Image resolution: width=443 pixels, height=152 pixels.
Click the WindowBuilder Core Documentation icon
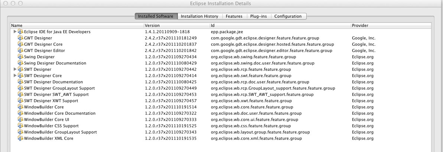pyautogui.click(x=20, y=113)
